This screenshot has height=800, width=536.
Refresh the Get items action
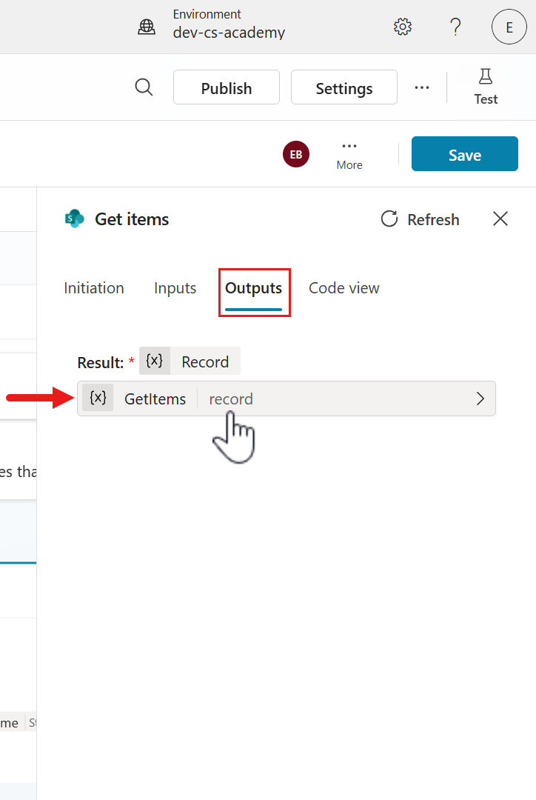[x=420, y=219]
